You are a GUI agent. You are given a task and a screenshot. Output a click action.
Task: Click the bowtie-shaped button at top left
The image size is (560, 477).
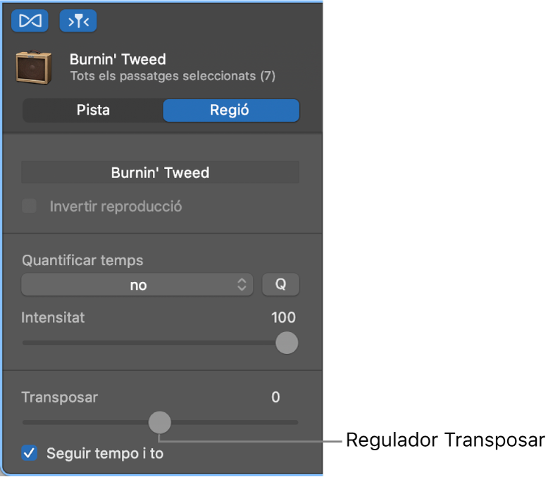point(30,21)
